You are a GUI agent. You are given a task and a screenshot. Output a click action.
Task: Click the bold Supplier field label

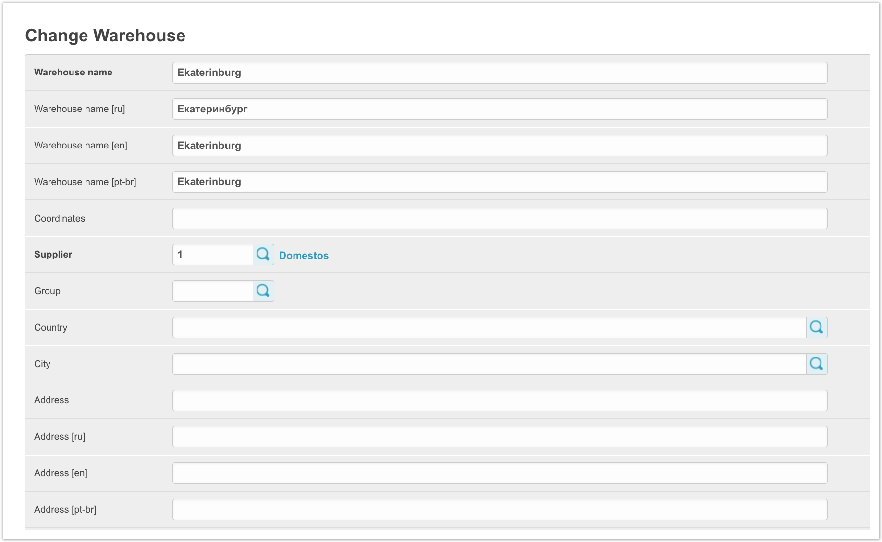point(53,254)
